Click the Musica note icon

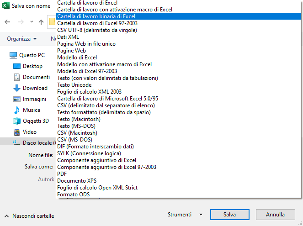click(17, 110)
